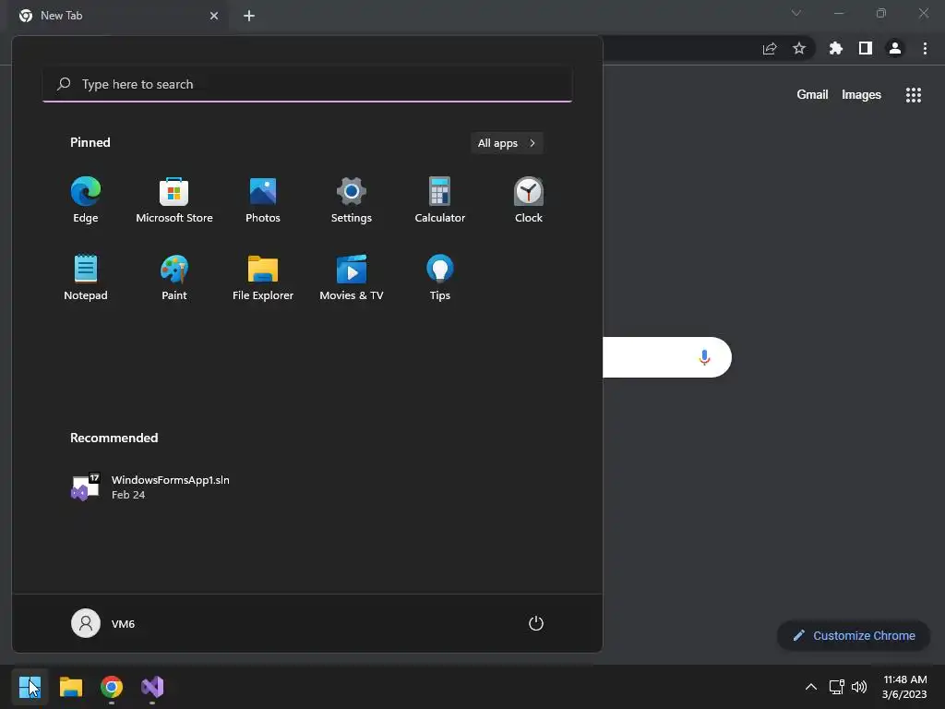Viewport: 945px width, 709px height.
Task: Open the VM6 user account menu
Action: click(x=103, y=623)
